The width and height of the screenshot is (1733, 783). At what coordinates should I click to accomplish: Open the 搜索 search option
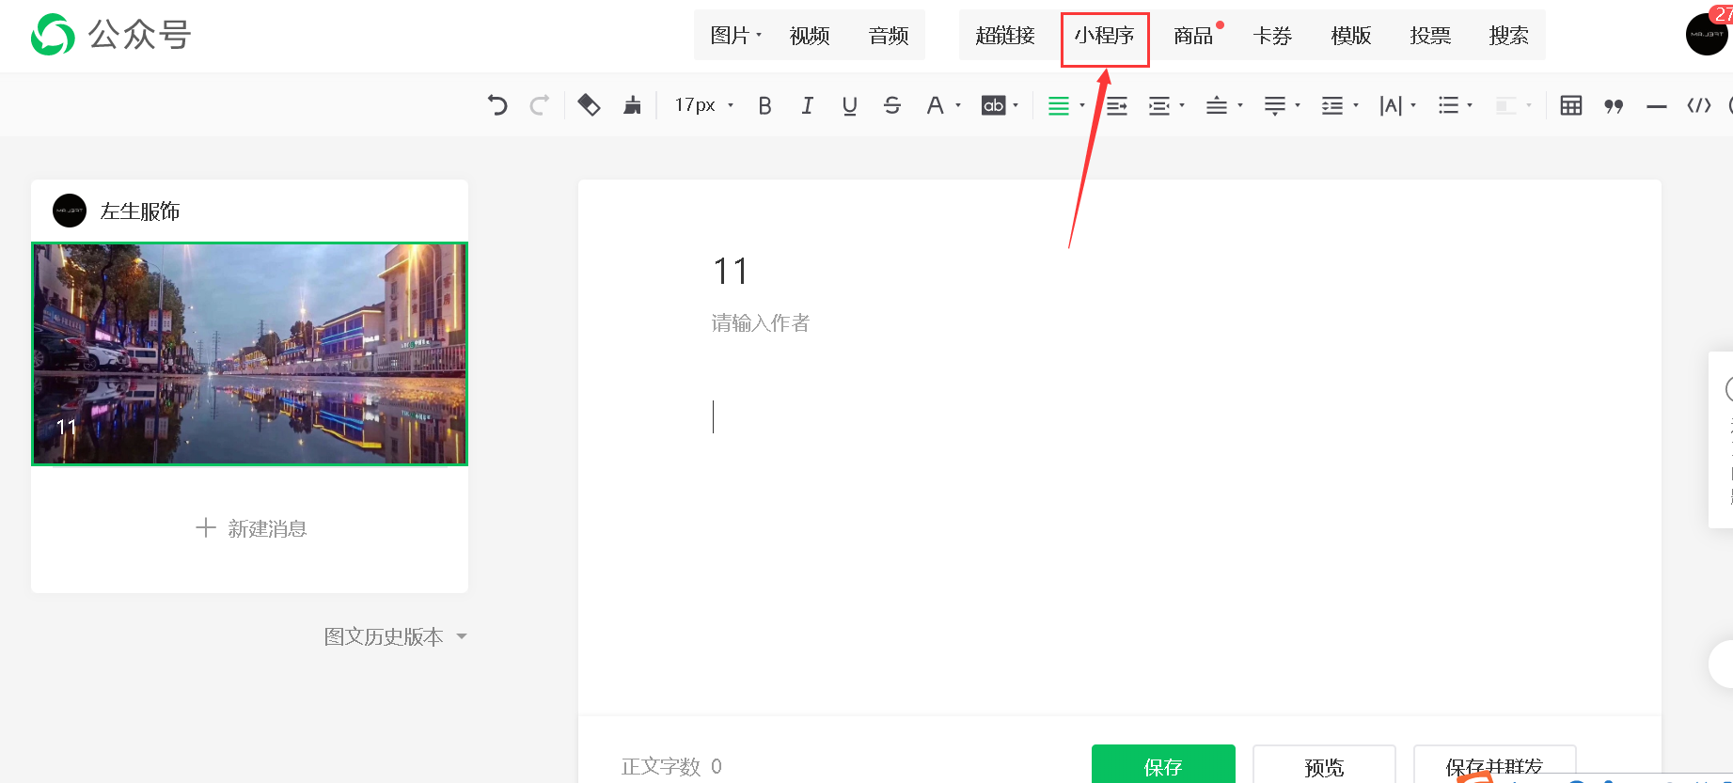click(1509, 36)
